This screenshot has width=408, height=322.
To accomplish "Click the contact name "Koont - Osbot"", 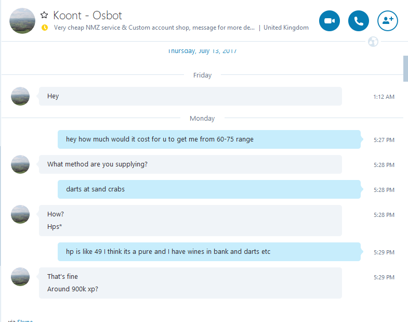I will click(x=87, y=15).
